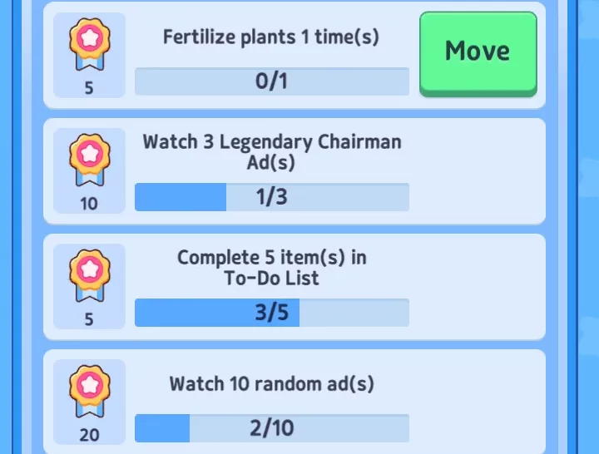This screenshot has width=599, height=454.
Task: Tap reward amount 5 under fertilize medal
Action: [89, 88]
